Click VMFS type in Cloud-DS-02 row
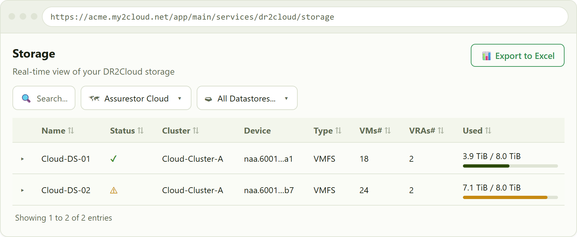577x237 pixels. point(325,190)
